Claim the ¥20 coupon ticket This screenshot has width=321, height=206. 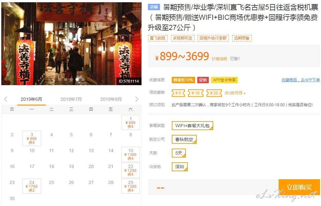214,93
